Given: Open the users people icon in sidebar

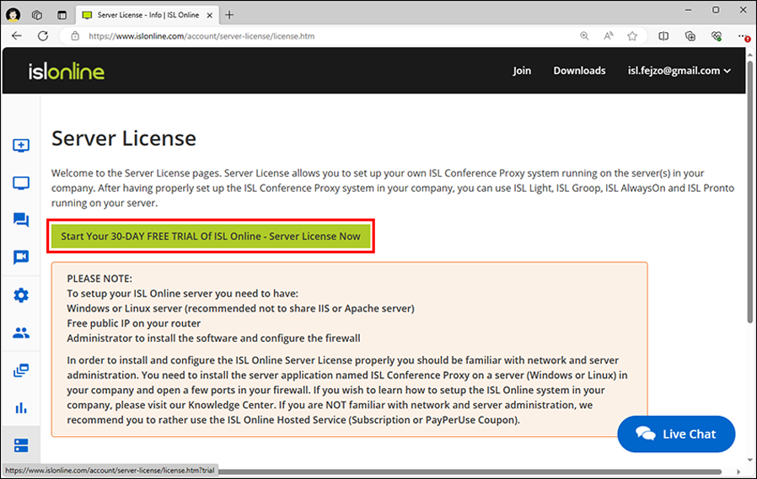Looking at the screenshot, I should click(x=21, y=333).
